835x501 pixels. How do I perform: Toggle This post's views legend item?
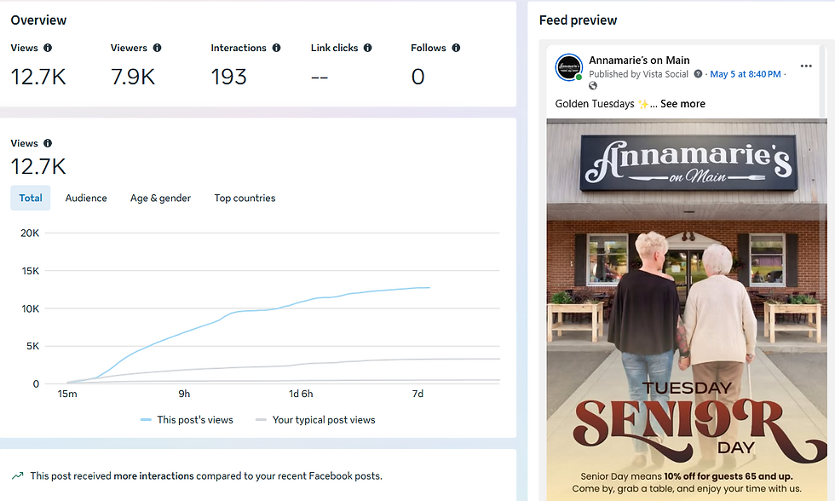[187, 420]
